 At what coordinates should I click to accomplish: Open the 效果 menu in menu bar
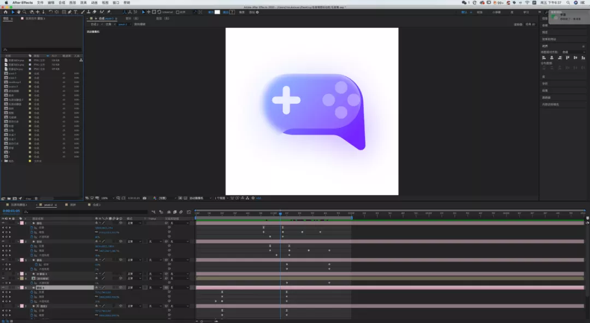click(84, 3)
